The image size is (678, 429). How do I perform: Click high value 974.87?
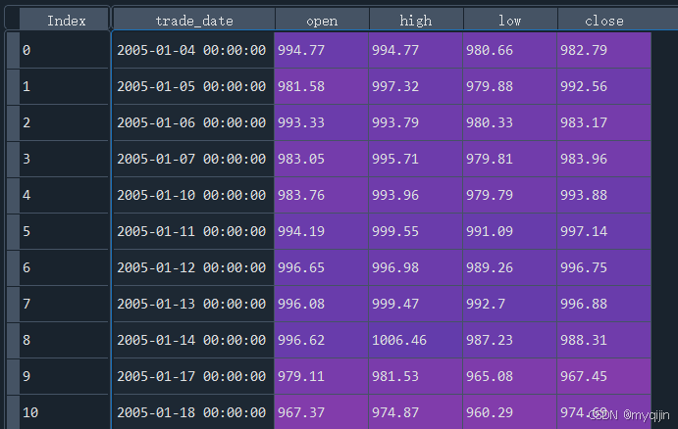(416, 412)
